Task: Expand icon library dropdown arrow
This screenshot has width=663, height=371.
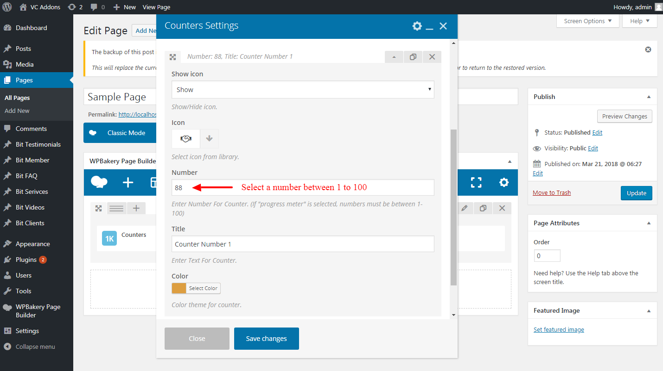Action: click(209, 139)
